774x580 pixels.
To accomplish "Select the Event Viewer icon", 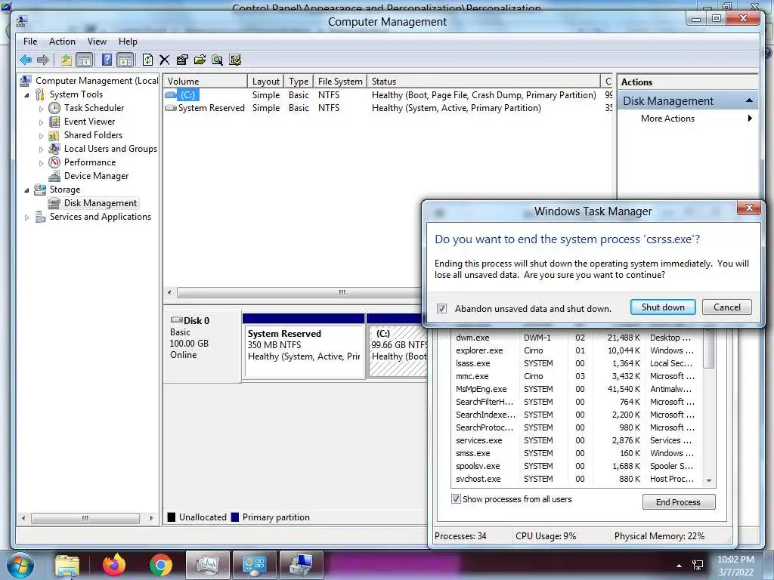I will 54,122.
